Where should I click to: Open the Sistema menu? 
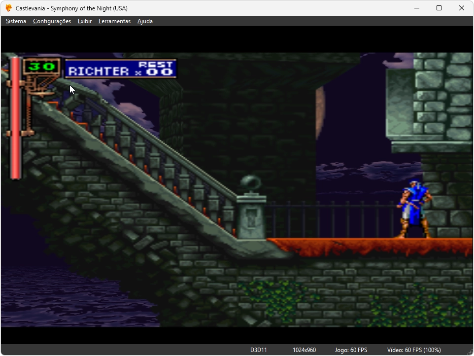pos(16,21)
